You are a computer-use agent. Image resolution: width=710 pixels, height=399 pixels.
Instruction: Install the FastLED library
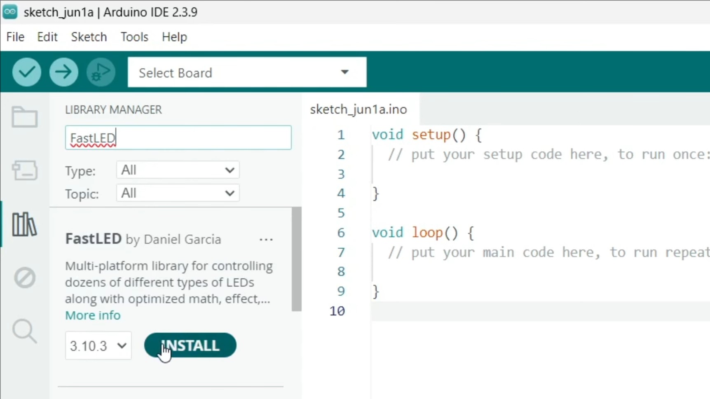pos(190,345)
